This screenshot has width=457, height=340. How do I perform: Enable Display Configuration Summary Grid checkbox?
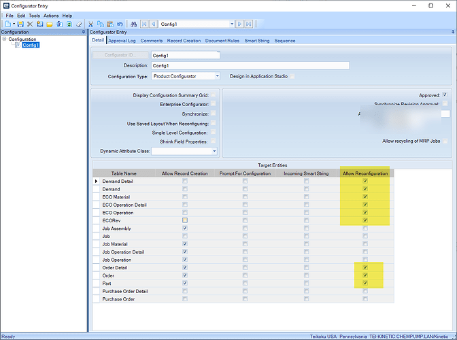[x=214, y=95]
